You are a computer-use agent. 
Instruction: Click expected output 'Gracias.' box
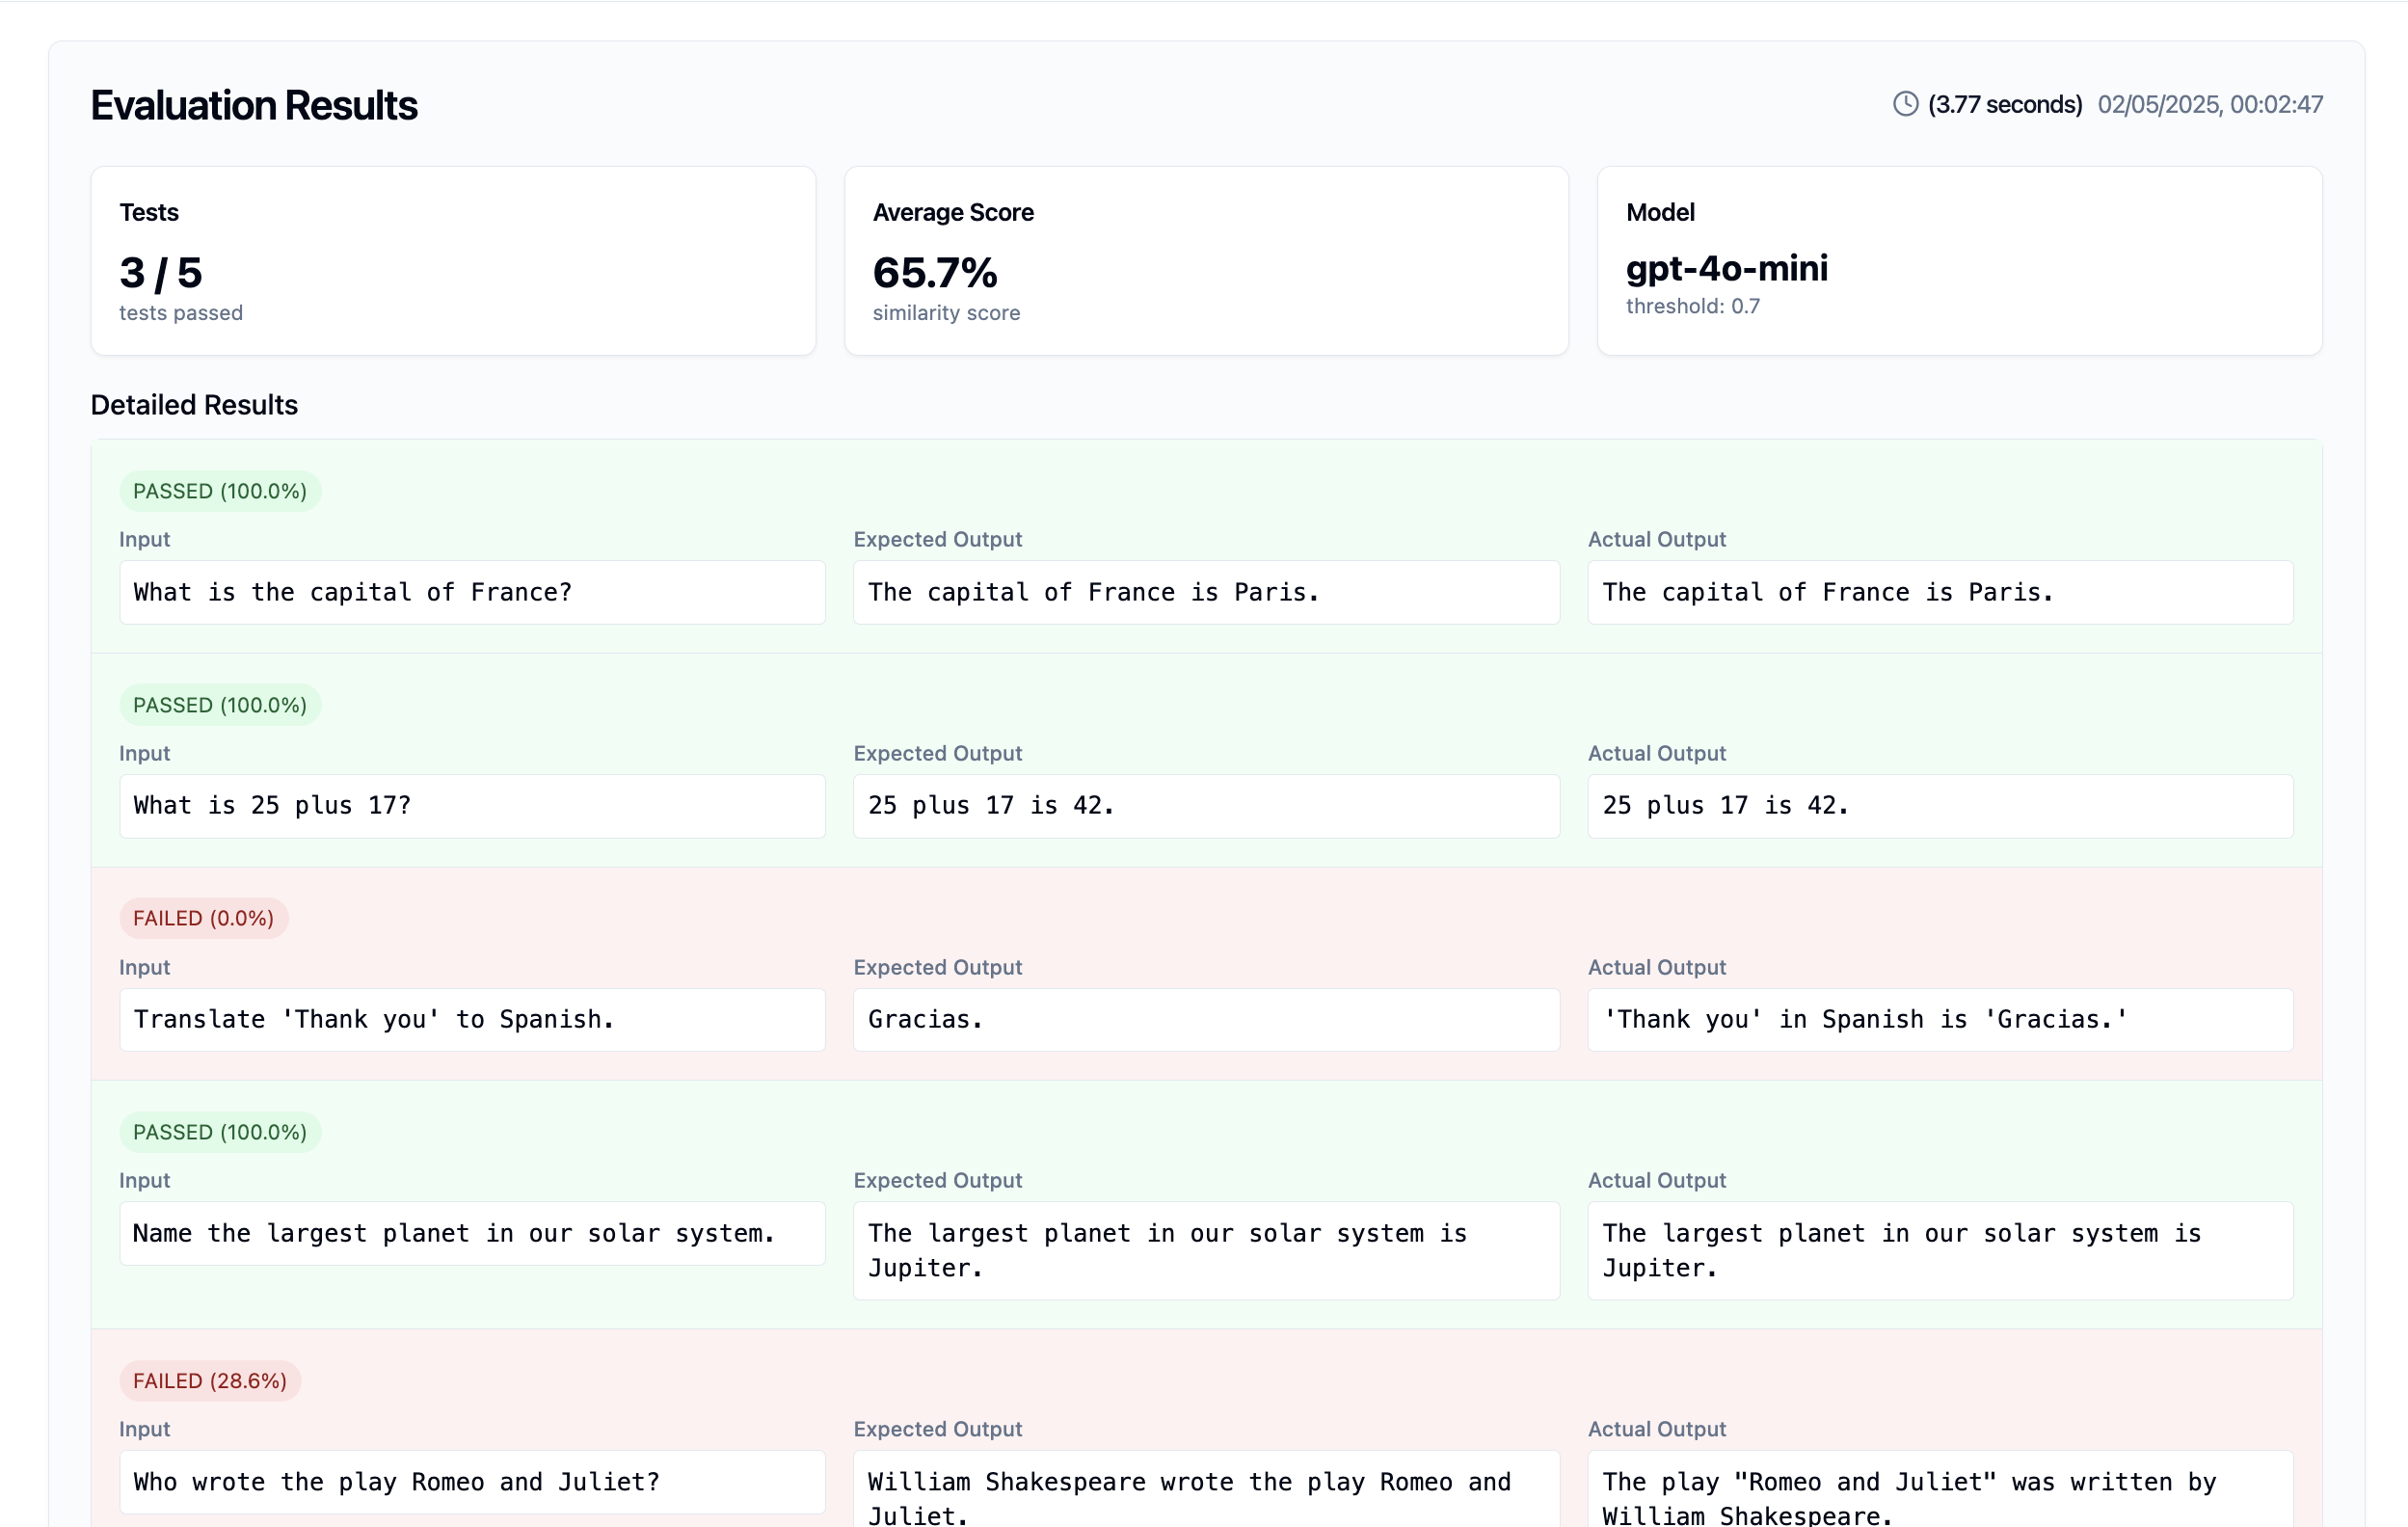tap(1206, 1020)
